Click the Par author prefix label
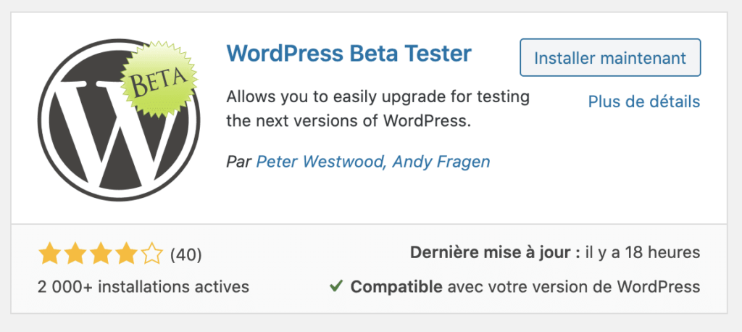 click(239, 162)
